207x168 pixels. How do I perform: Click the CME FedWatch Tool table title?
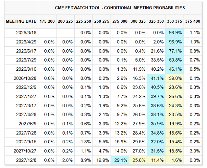click(119, 8)
